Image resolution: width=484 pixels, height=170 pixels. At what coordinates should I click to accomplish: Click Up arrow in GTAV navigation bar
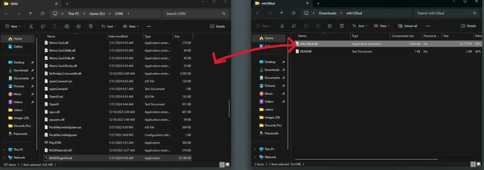pyautogui.click(x=30, y=14)
